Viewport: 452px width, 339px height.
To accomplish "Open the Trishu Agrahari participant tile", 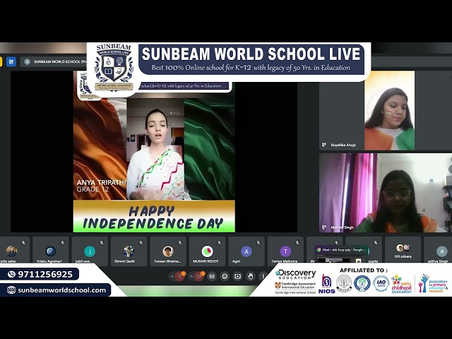I will 50,251.
